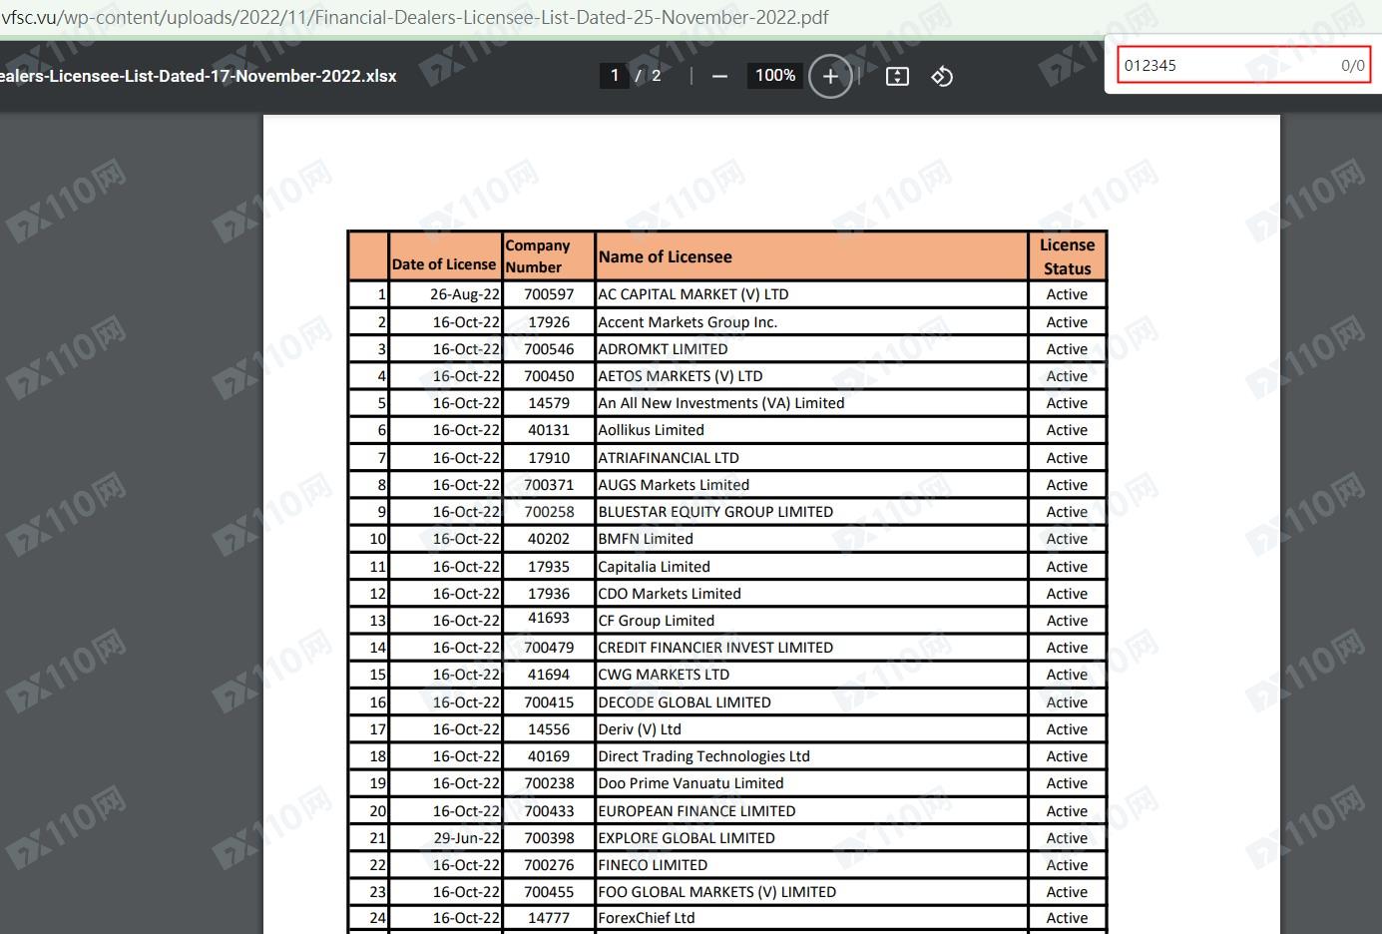Click the fit to page icon
The width and height of the screenshot is (1382, 934).
click(x=897, y=77)
